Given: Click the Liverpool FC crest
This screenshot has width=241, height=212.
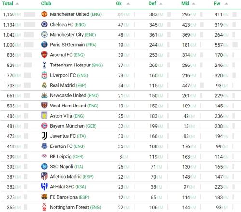Looking at the screenshot, I should pyautogui.click(x=44, y=75).
